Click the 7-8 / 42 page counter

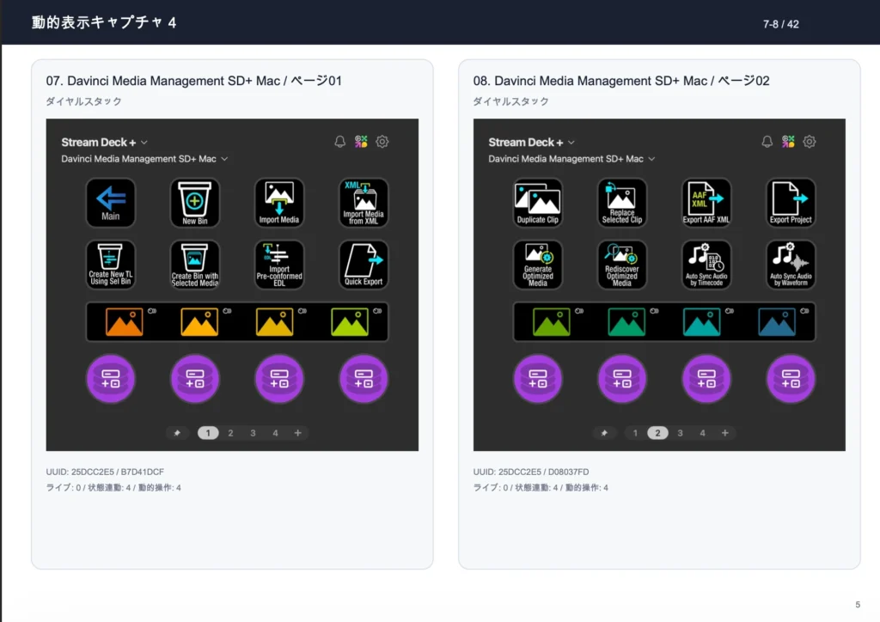(780, 24)
